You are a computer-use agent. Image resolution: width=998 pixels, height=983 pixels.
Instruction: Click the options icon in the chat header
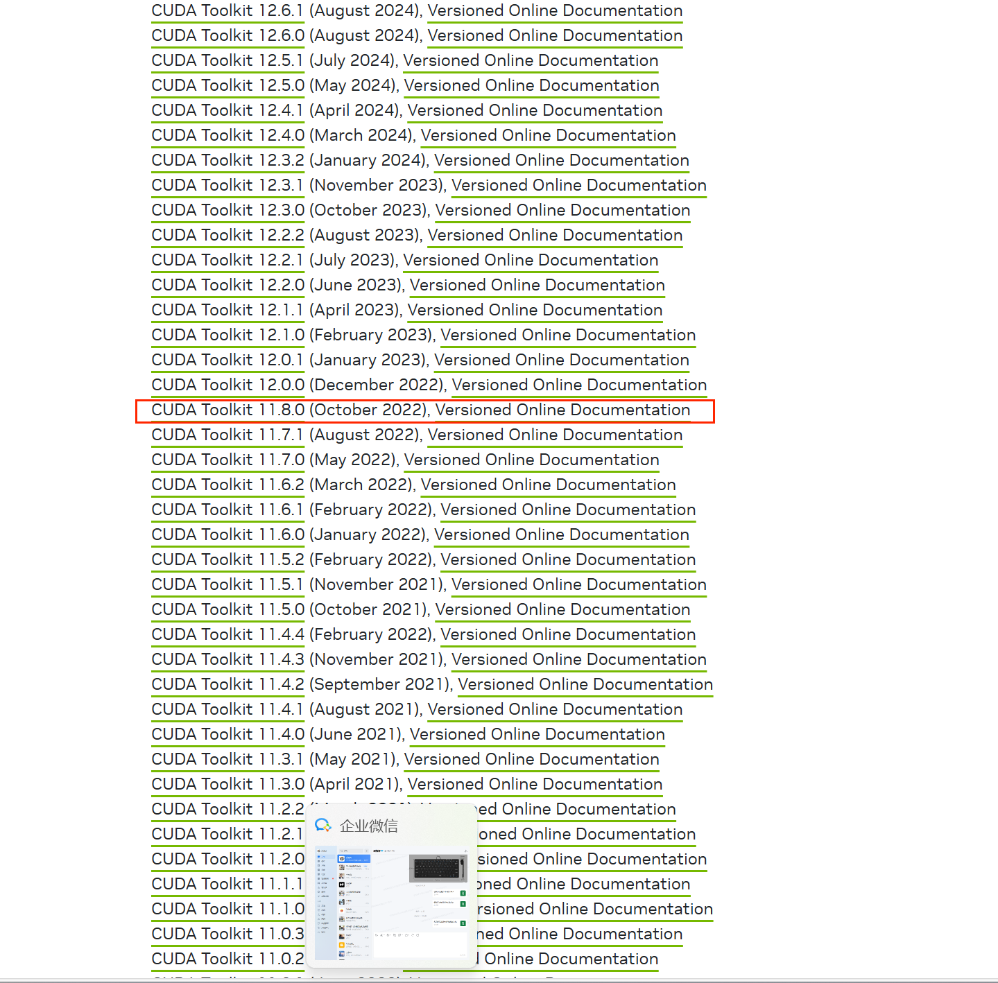tap(466, 851)
